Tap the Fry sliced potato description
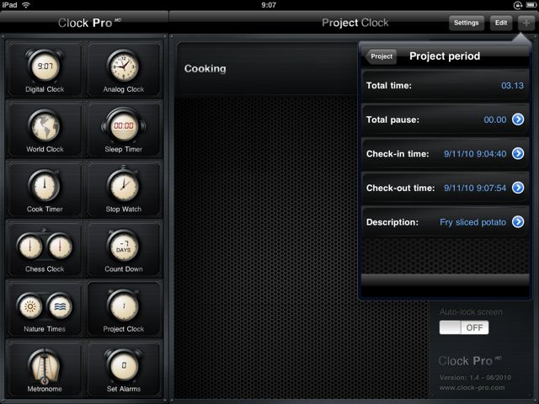The height and width of the screenshot is (404, 539). (472, 222)
